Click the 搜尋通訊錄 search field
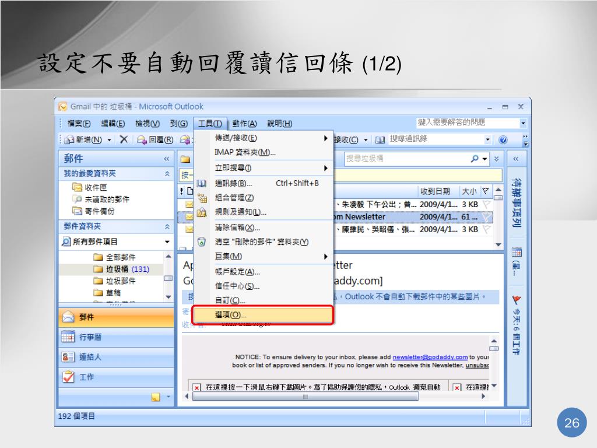The width and height of the screenshot is (597, 448). (436, 139)
